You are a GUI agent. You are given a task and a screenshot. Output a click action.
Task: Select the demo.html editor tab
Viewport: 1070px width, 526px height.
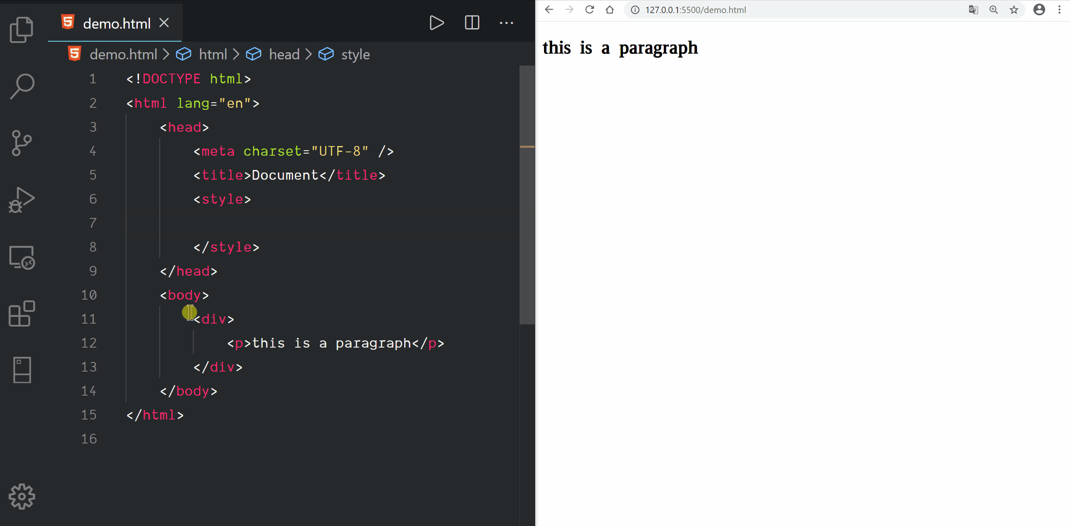pos(116,24)
